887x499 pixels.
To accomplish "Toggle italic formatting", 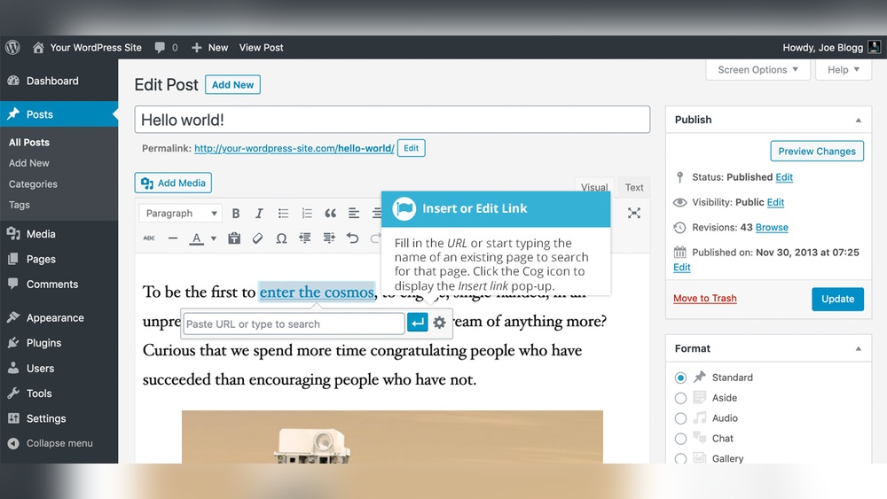I will 259,213.
